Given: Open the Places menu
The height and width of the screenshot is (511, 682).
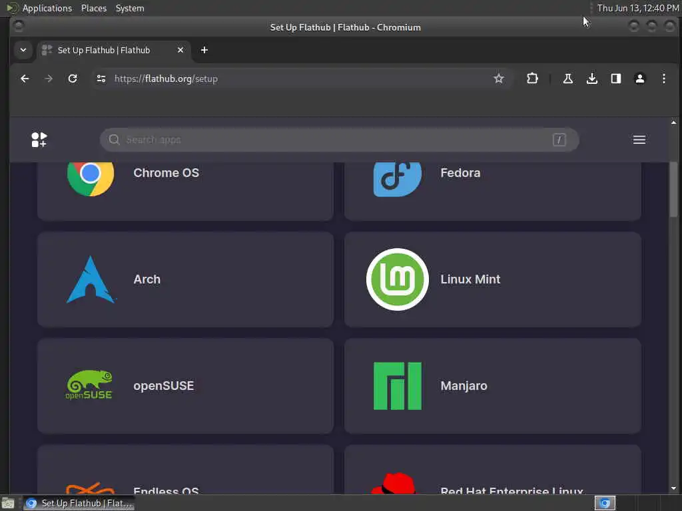Looking at the screenshot, I should click(x=93, y=8).
